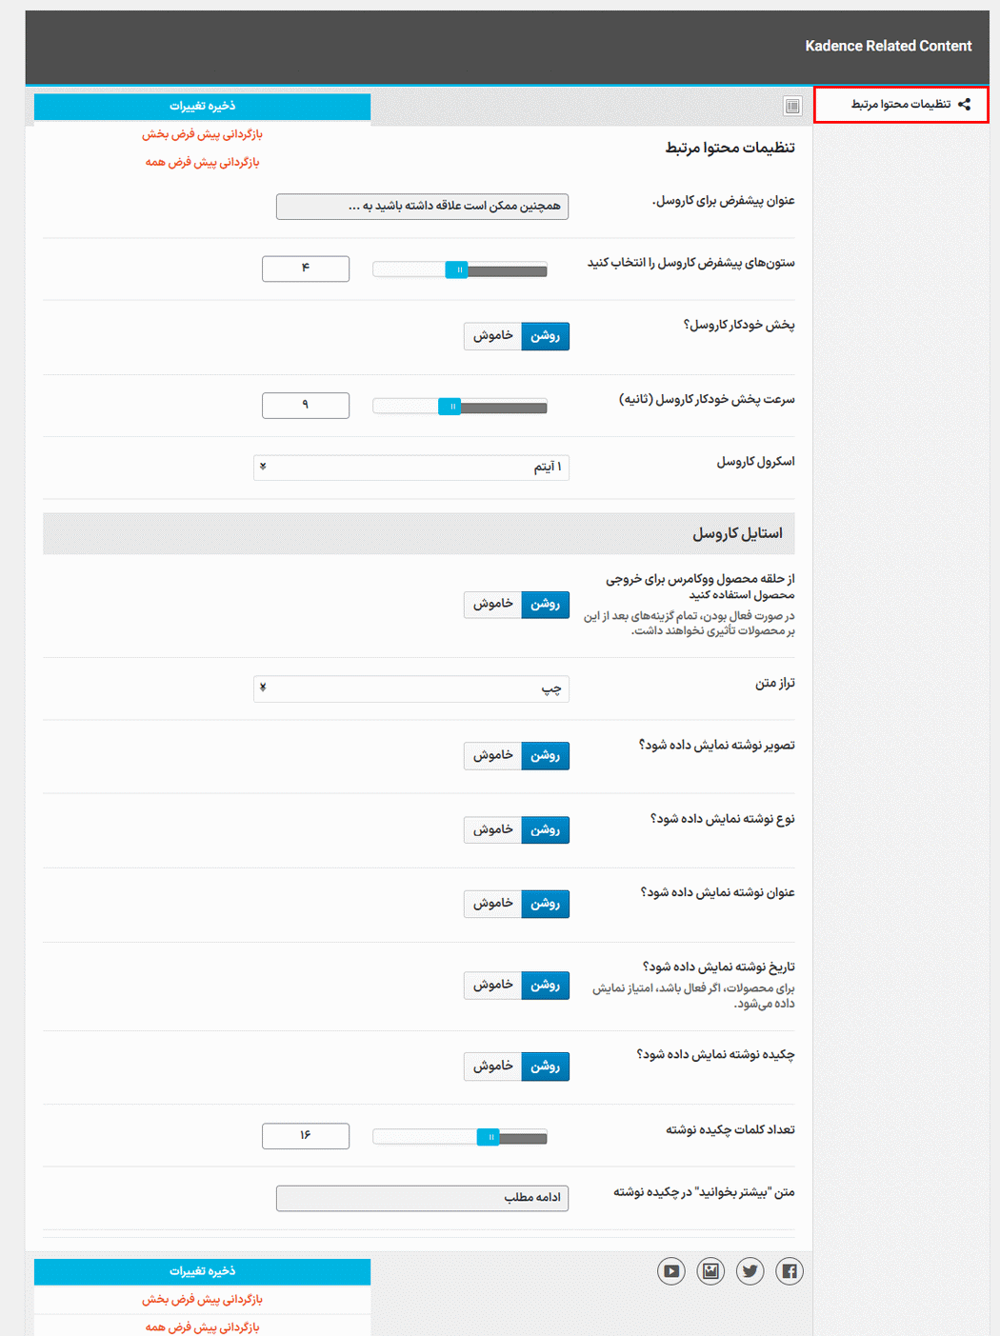Open the تراز متن alignment dropdown
The width and height of the screenshot is (1000, 1336).
[410, 688]
